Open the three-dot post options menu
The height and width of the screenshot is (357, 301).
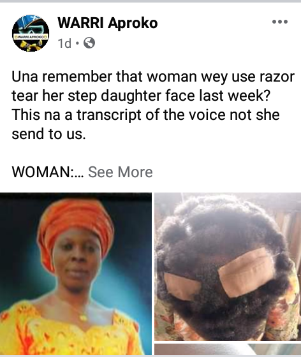pos(280,22)
